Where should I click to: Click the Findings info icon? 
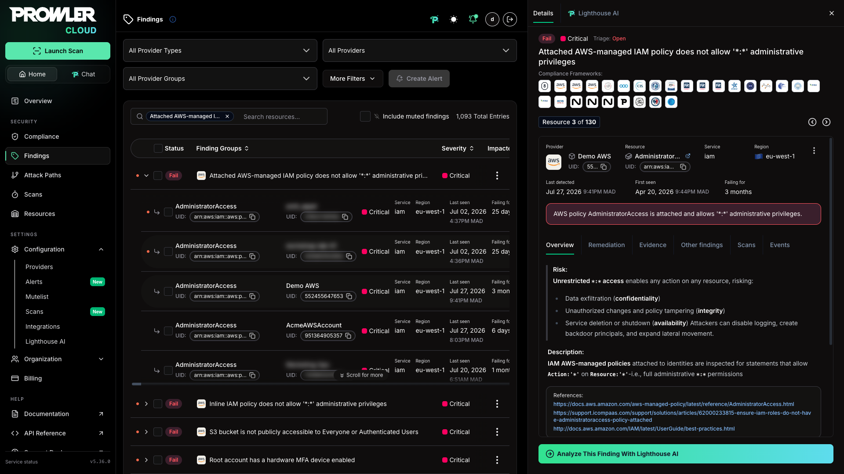click(x=173, y=19)
